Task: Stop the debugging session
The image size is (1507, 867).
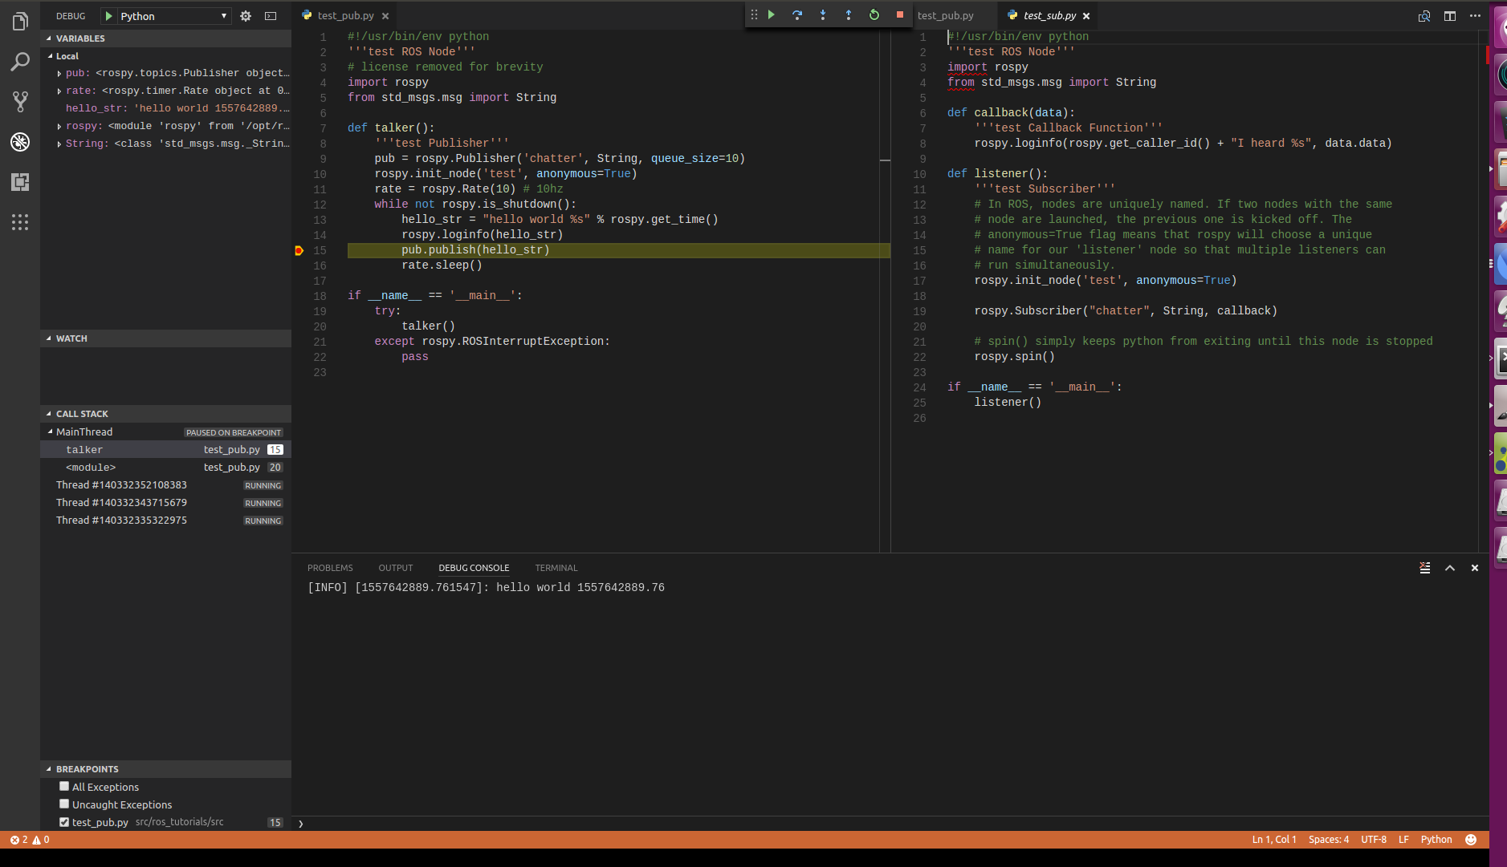Action: coord(900,15)
